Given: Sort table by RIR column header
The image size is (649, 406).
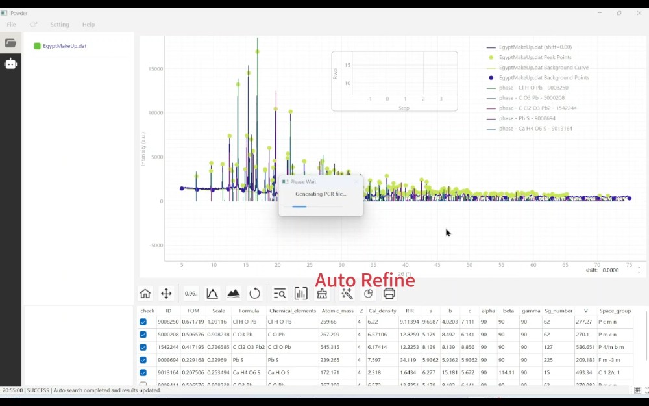Looking at the screenshot, I should [x=410, y=311].
